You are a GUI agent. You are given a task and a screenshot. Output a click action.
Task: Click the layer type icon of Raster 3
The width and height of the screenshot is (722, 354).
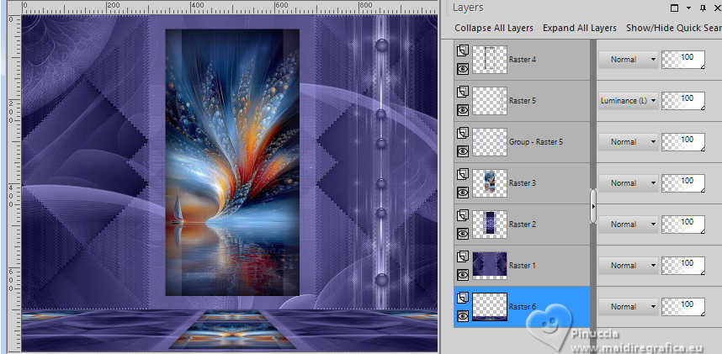463,174
